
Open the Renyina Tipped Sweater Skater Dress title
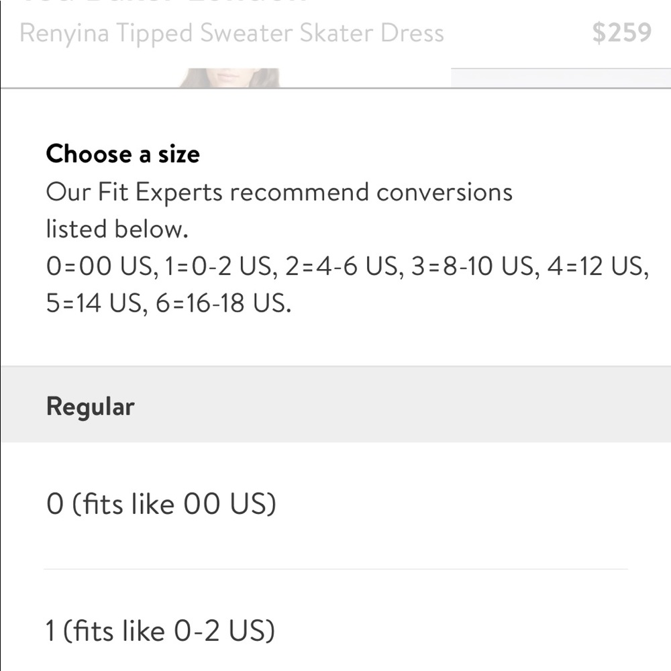(231, 34)
